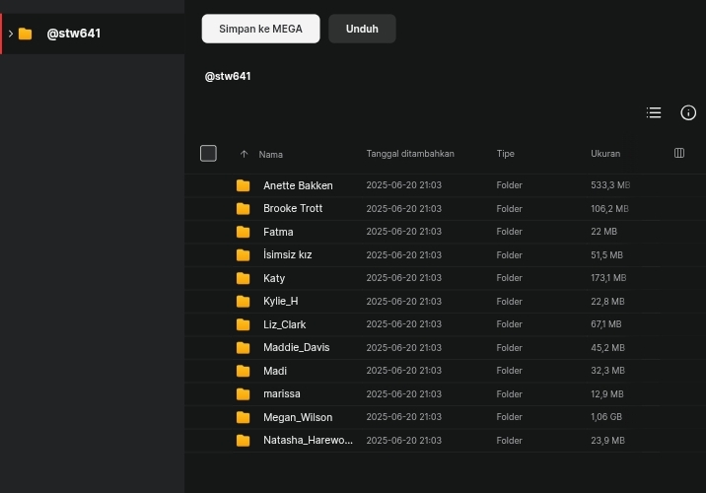This screenshot has width=706, height=493.
Task: Click 1,06 GB size value
Action: pyautogui.click(x=606, y=417)
